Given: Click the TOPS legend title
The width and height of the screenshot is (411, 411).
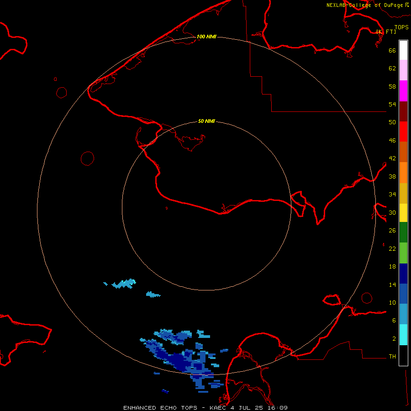Looking at the screenshot, I should pos(401,27).
